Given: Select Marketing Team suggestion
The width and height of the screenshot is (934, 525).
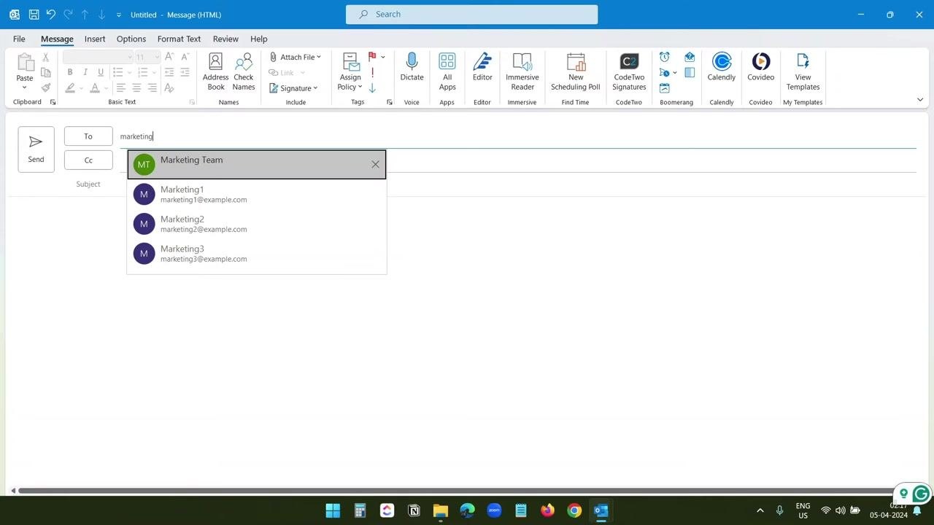Looking at the screenshot, I should [257, 164].
